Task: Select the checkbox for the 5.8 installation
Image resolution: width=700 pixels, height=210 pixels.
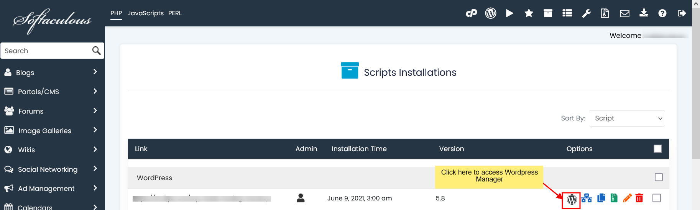Action: [x=656, y=198]
